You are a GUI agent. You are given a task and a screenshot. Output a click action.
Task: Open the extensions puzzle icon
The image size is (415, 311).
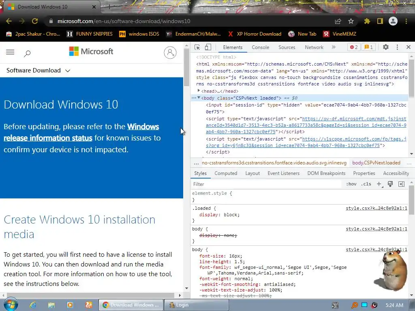coord(367,21)
